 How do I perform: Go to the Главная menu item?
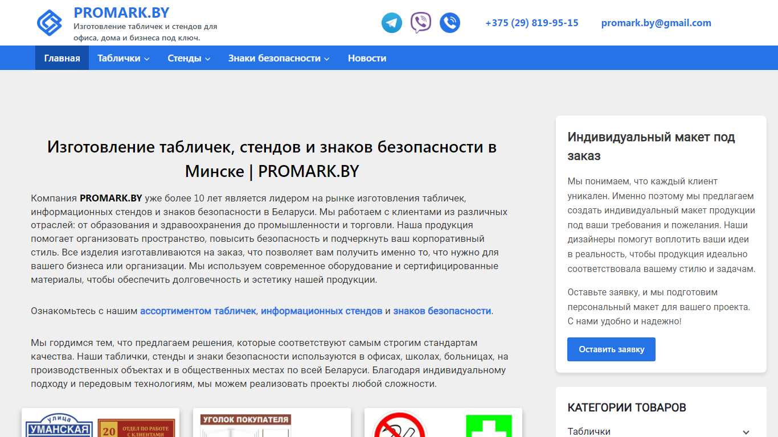62,58
